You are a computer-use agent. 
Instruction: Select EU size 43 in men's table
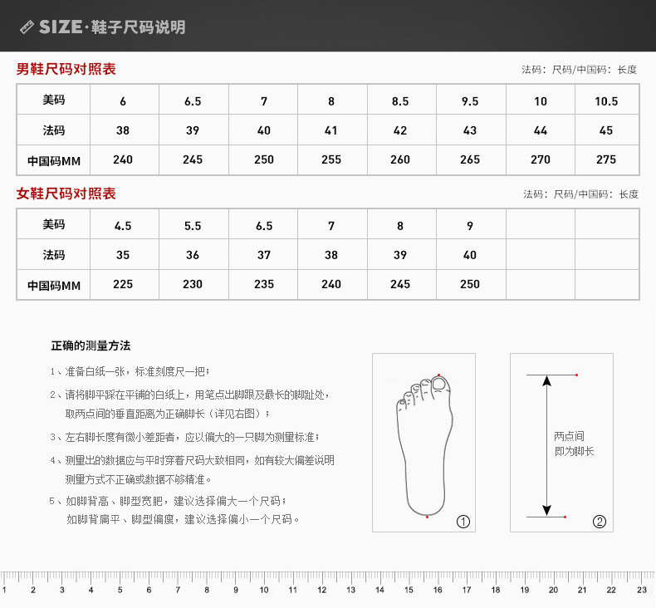(x=470, y=130)
